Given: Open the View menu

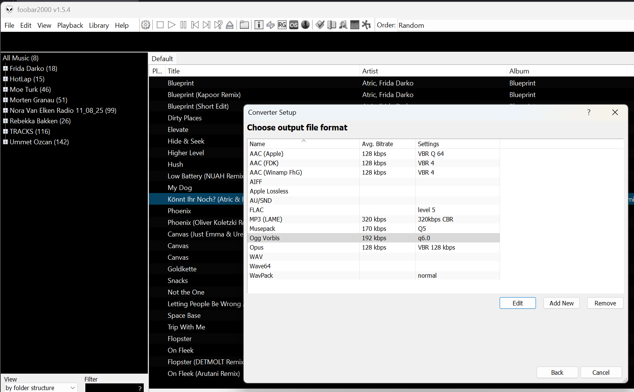Looking at the screenshot, I should tap(44, 25).
